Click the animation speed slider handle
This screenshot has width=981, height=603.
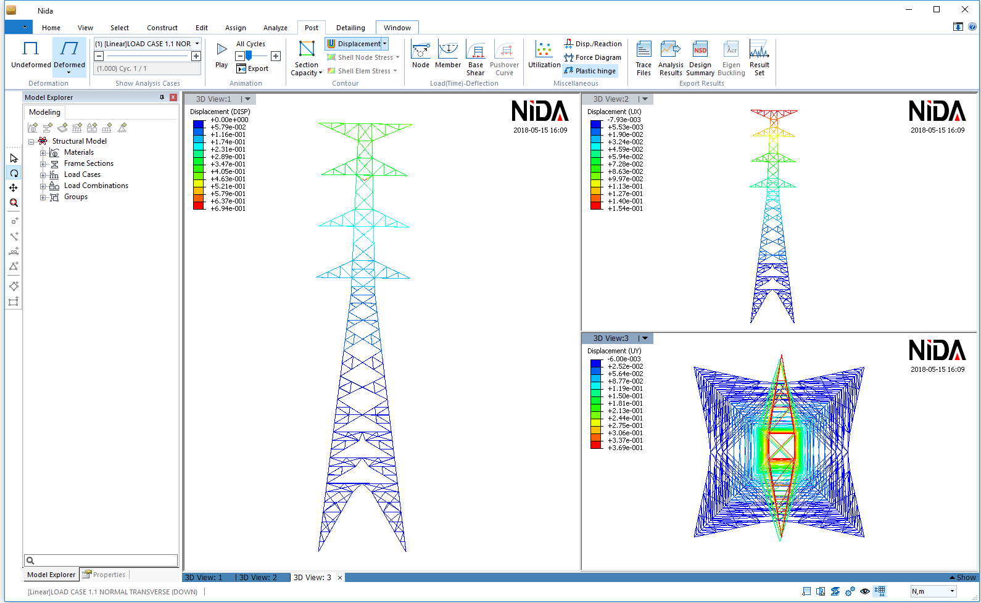point(249,56)
